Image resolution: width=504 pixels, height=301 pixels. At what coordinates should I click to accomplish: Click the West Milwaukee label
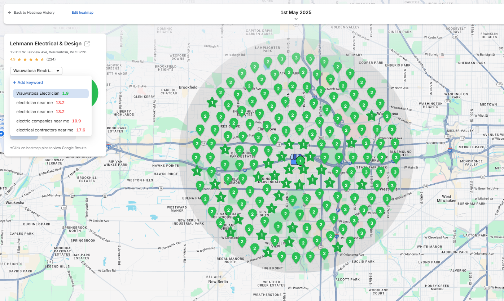(446, 199)
